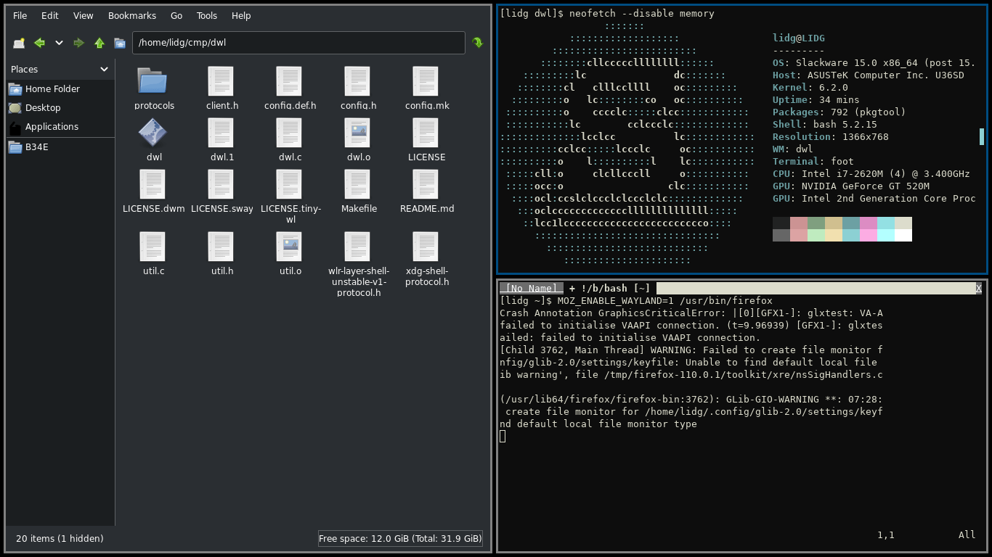992x557 pixels.
Task: Select the protocols folder icon
Action: pos(153,81)
